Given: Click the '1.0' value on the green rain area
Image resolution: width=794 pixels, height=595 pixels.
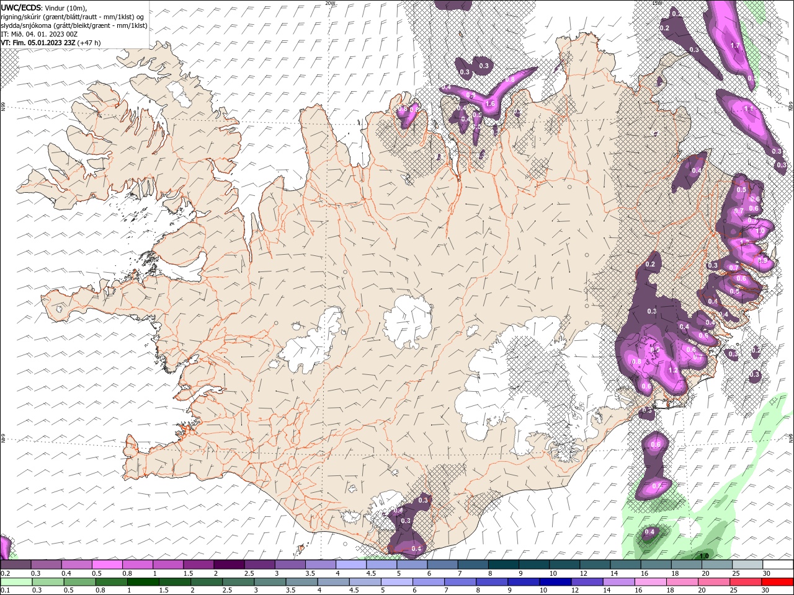Looking at the screenshot, I should tap(704, 556).
